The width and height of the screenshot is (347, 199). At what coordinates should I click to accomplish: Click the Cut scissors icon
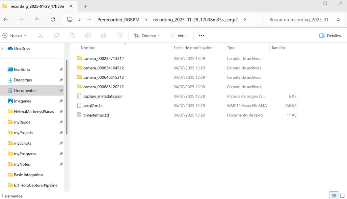[x=40, y=36]
